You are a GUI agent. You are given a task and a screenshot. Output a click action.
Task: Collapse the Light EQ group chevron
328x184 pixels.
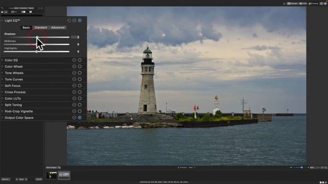[2, 20]
